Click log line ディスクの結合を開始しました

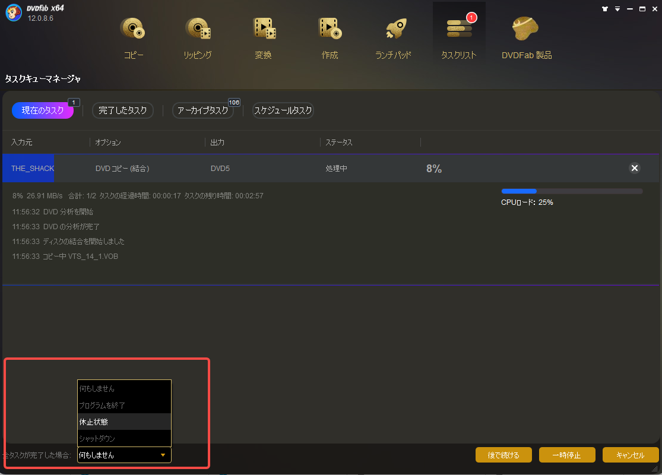click(x=68, y=242)
